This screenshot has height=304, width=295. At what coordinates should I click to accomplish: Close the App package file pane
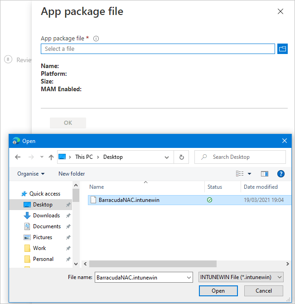pyautogui.click(x=280, y=11)
